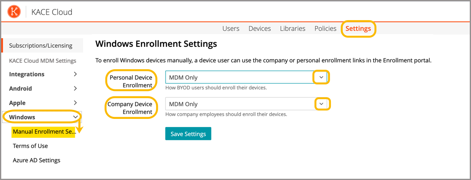Switch to the Devices tab
The width and height of the screenshot is (471, 180).
click(x=259, y=29)
